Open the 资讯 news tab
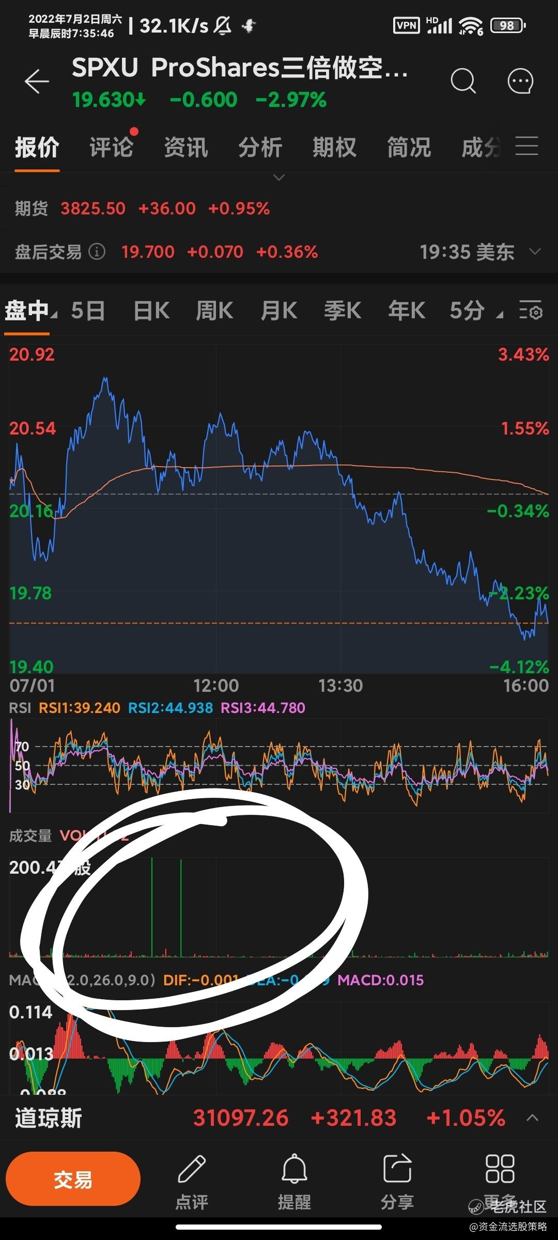The width and height of the screenshot is (558, 1240). click(185, 148)
